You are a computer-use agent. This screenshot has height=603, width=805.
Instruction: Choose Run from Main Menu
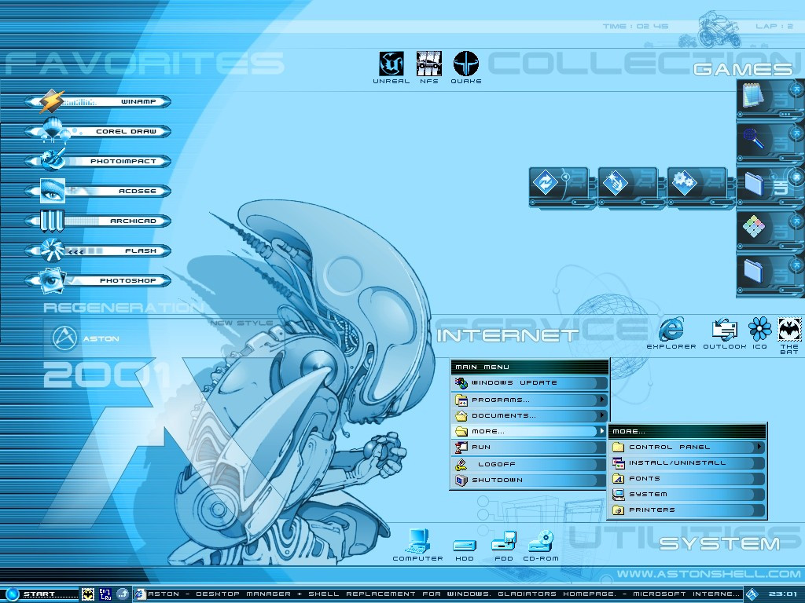529,447
